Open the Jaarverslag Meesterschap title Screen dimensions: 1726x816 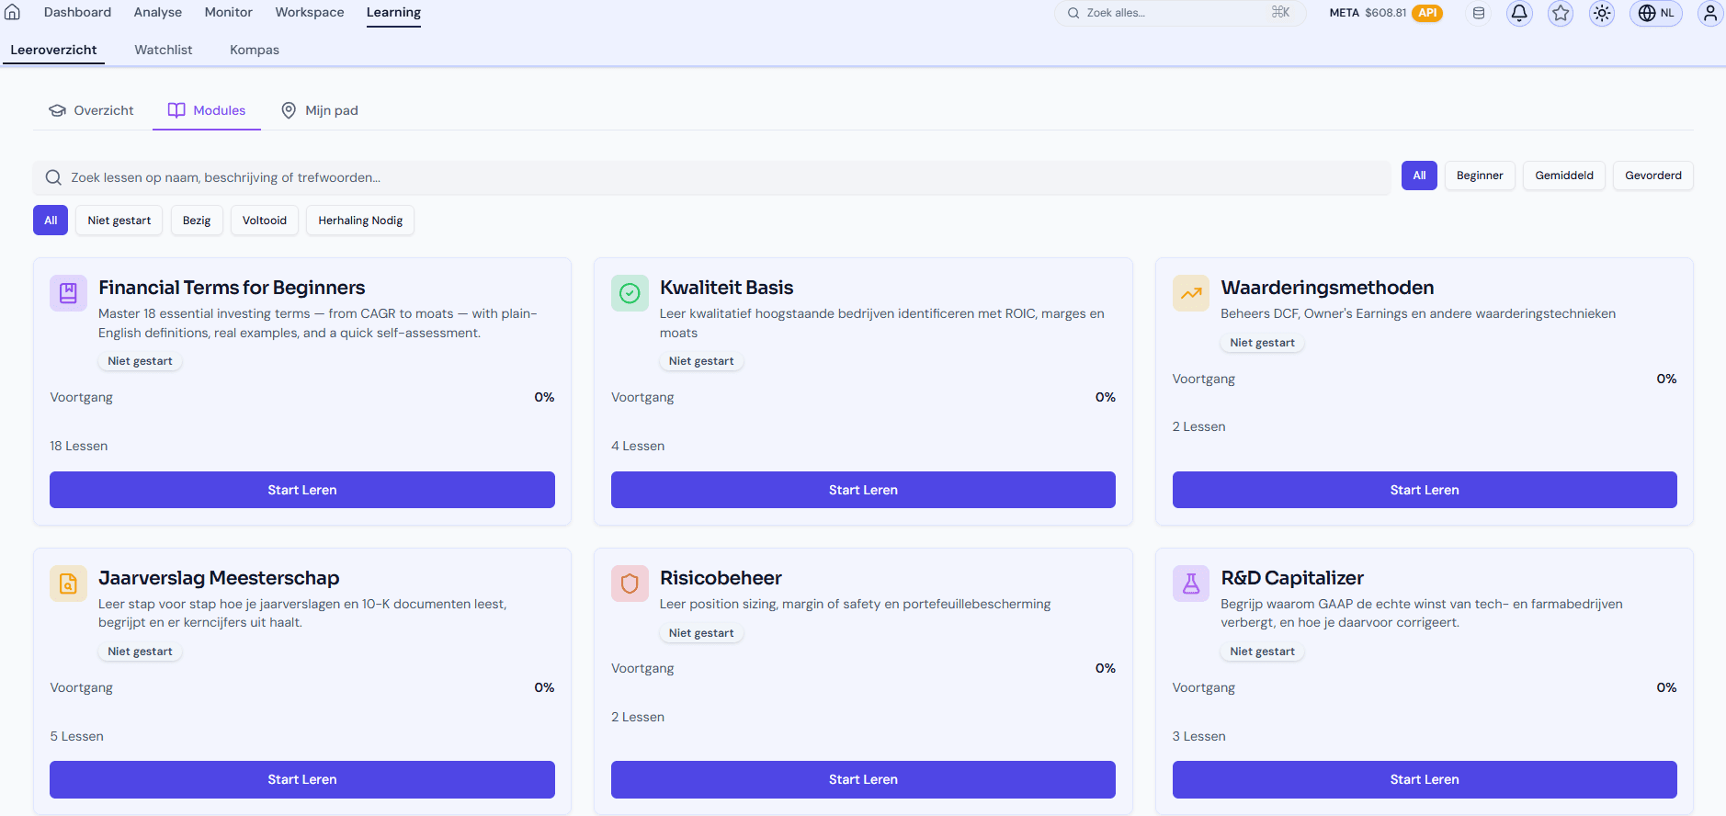[x=219, y=578]
